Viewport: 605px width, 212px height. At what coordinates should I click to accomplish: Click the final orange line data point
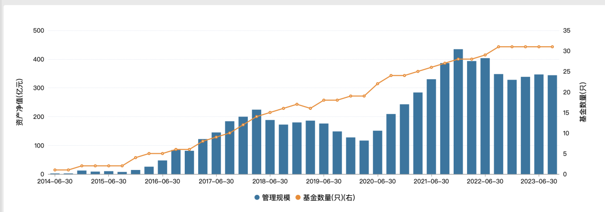coord(552,47)
